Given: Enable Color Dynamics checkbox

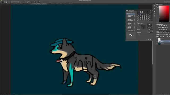Looking at the screenshot, I should click(127, 21).
